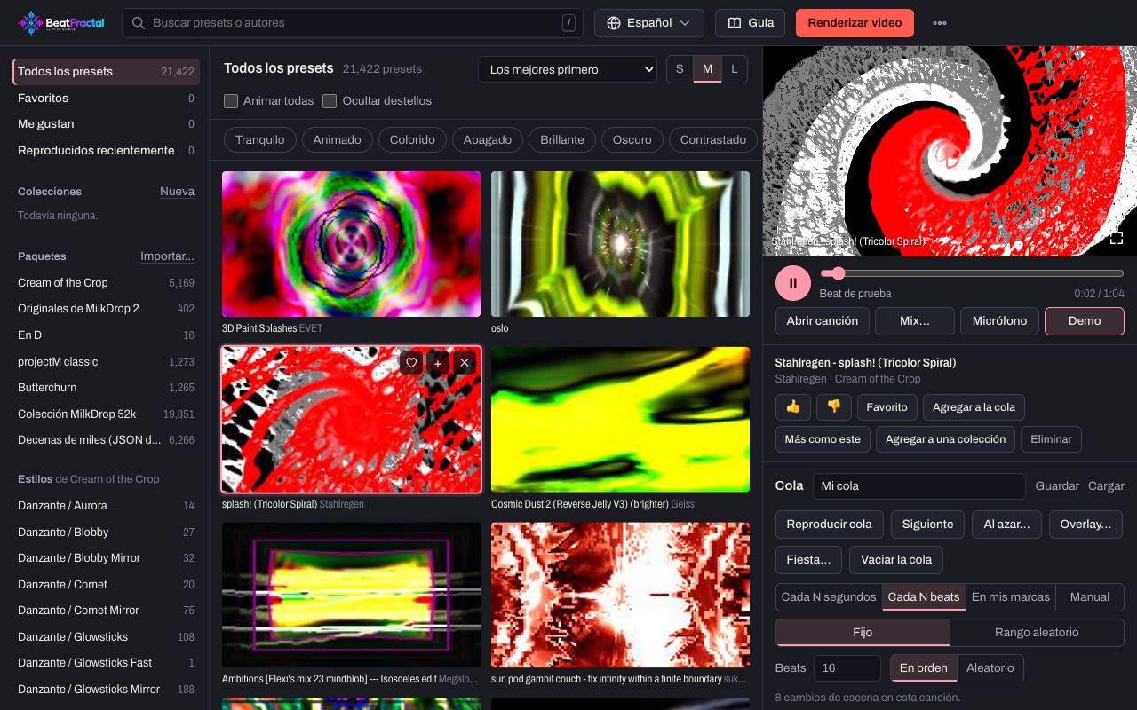
Task: Open the oslo preset thumbnail
Action: pyautogui.click(x=620, y=244)
